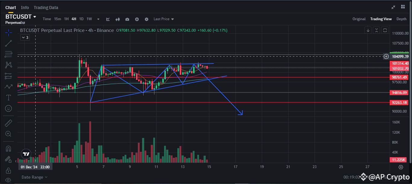
Task: Click the collapse chart arrows icon
Action: pyautogui.click(x=393, y=7)
